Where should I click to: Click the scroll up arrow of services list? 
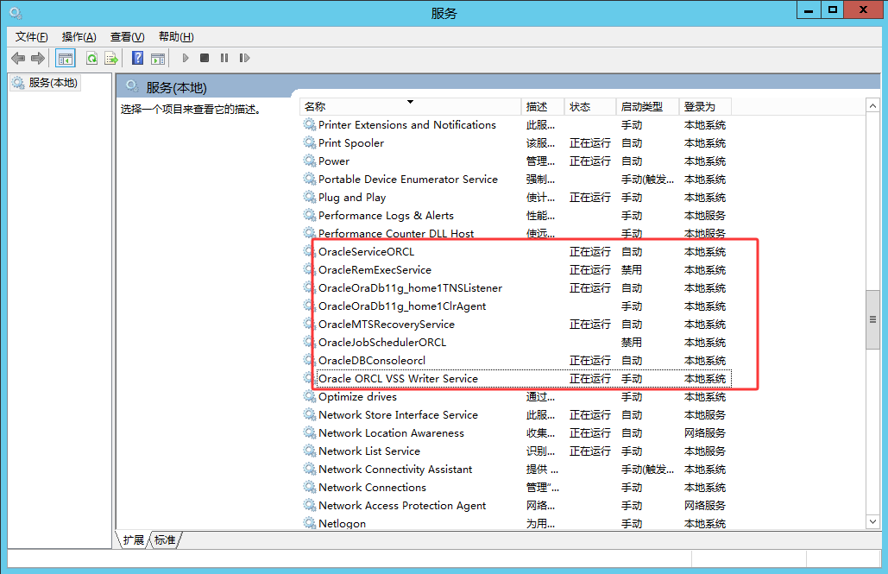click(872, 106)
